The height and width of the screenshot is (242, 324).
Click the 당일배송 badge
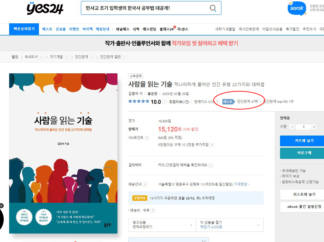click(140, 198)
